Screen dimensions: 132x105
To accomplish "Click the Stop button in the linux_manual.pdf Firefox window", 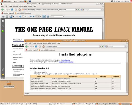I will [x=16, y=9].
